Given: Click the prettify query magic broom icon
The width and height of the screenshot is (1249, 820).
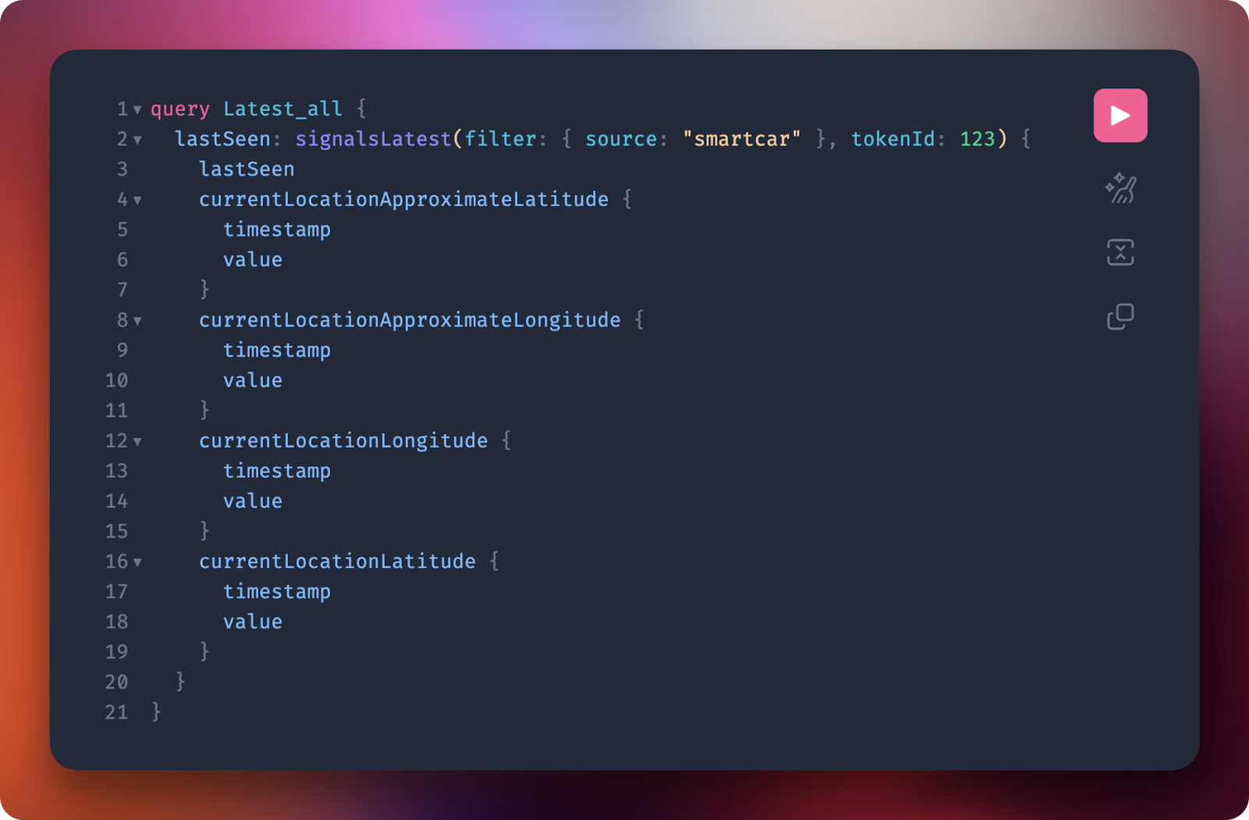Looking at the screenshot, I should tap(1120, 188).
